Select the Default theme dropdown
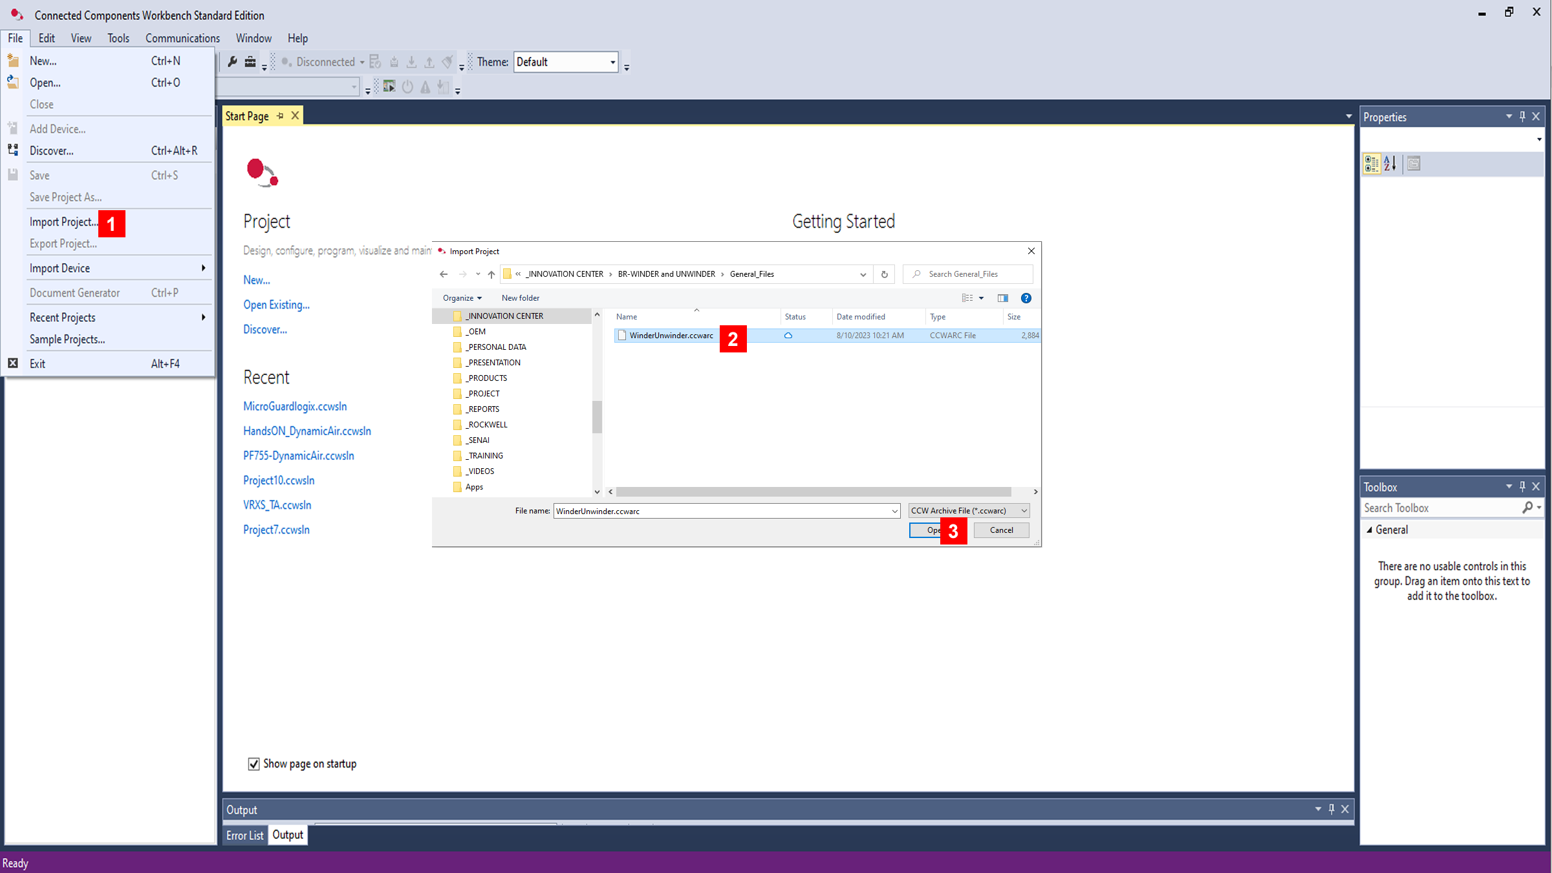The height and width of the screenshot is (873, 1552). point(565,62)
